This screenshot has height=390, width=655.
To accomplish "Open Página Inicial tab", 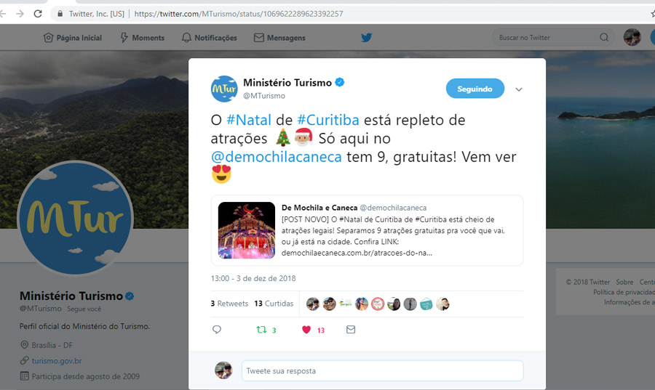I will tap(73, 38).
